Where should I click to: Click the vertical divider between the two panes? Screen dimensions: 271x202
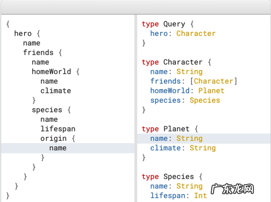click(135, 108)
